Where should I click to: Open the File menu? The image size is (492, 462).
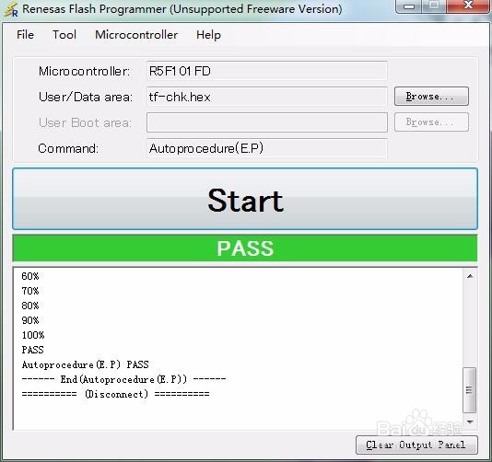click(25, 34)
